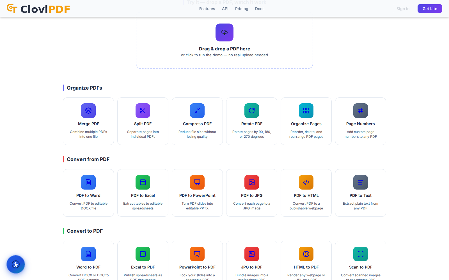The width and height of the screenshot is (449, 280).
Task: Select the PDF to Excel icon
Action: tap(143, 182)
